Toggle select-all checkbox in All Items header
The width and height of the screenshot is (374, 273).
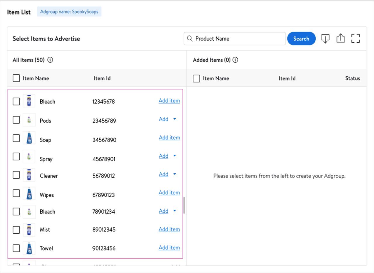[16, 78]
